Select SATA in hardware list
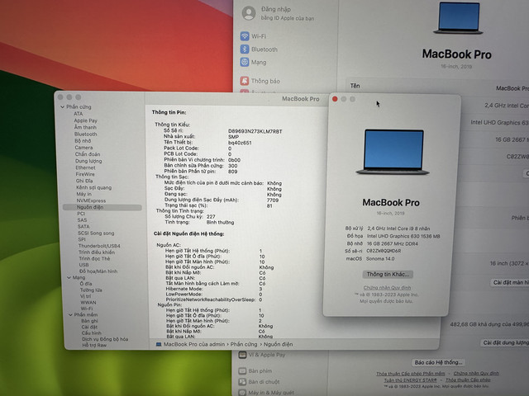The height and width of the screenshot is (396, 529). 83,226
